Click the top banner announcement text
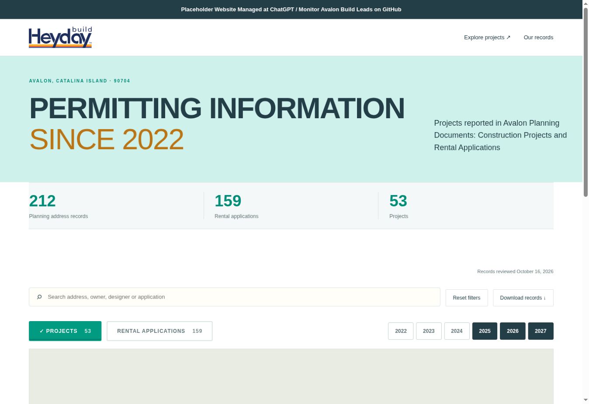This screenshot has height=404, width=589. 291,10
